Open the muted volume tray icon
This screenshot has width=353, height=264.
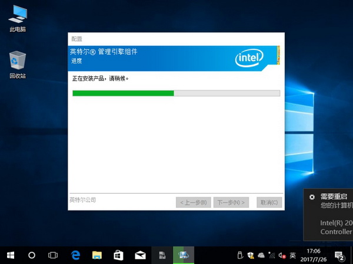coord(282,255)
